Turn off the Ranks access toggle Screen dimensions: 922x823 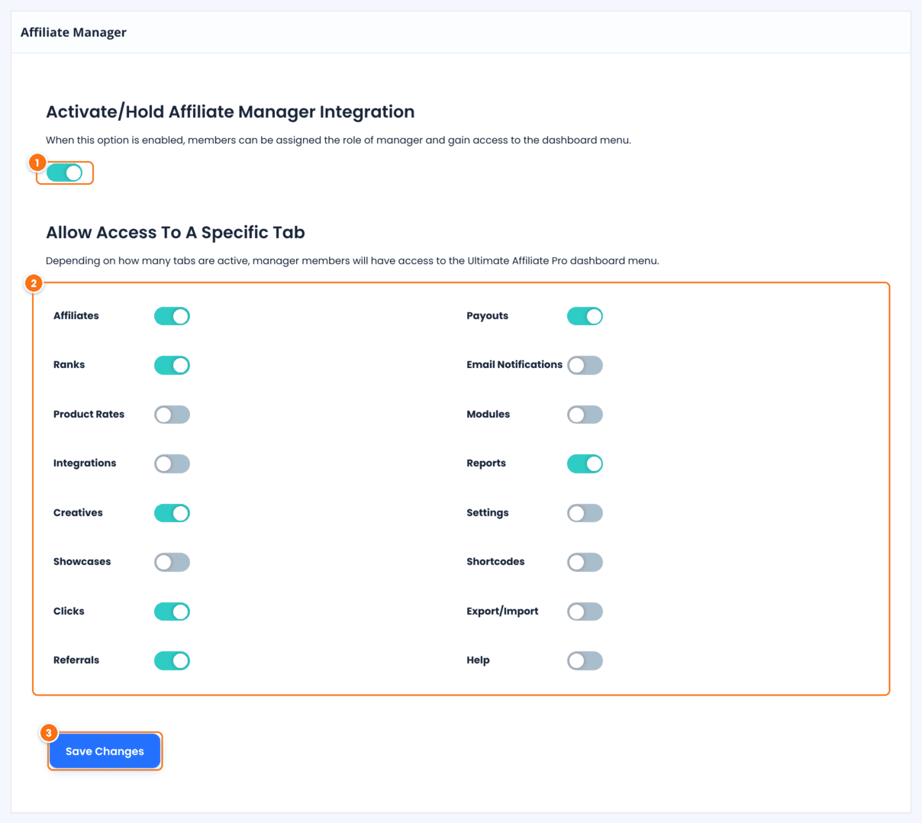(x=172, y=365)
